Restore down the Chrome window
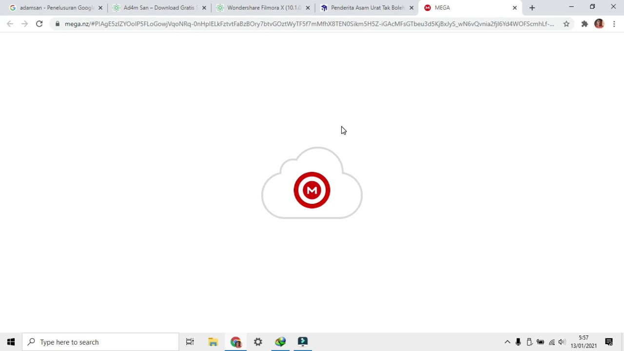624x351 pixels. pyautogui.click(x=592, y=7)
